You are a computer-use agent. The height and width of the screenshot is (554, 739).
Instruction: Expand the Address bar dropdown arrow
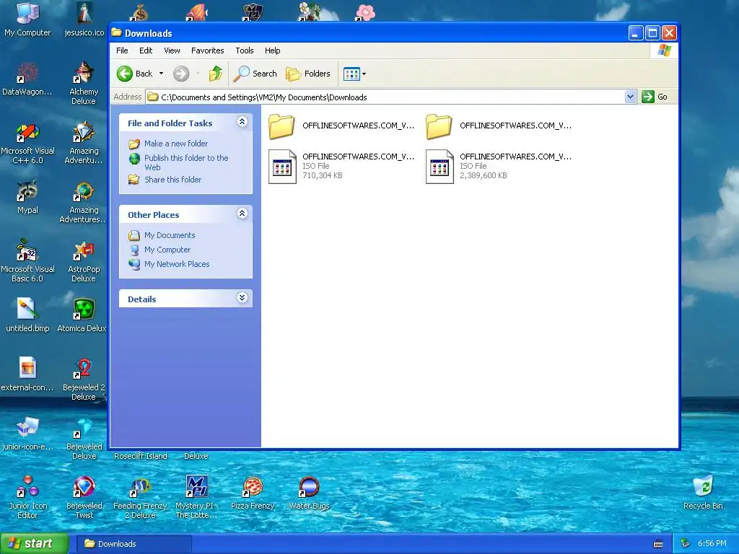[630, 97]
